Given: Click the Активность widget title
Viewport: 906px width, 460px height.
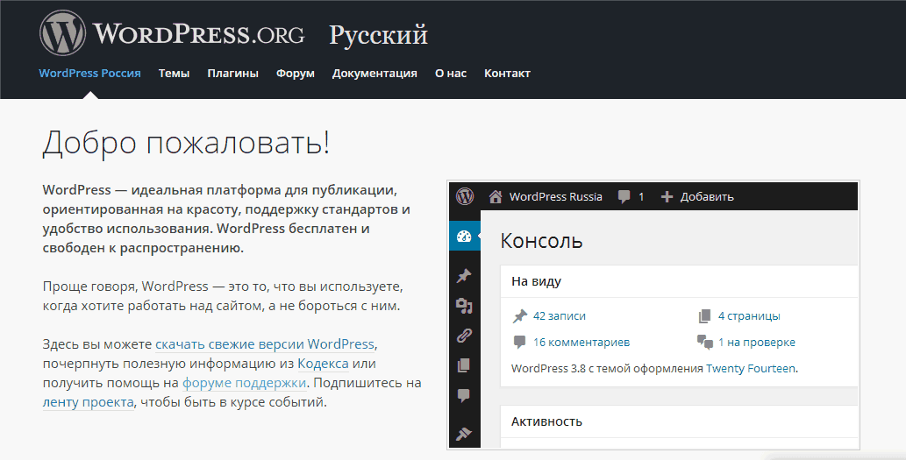Looking at the screenshot, I should (546, 422).
